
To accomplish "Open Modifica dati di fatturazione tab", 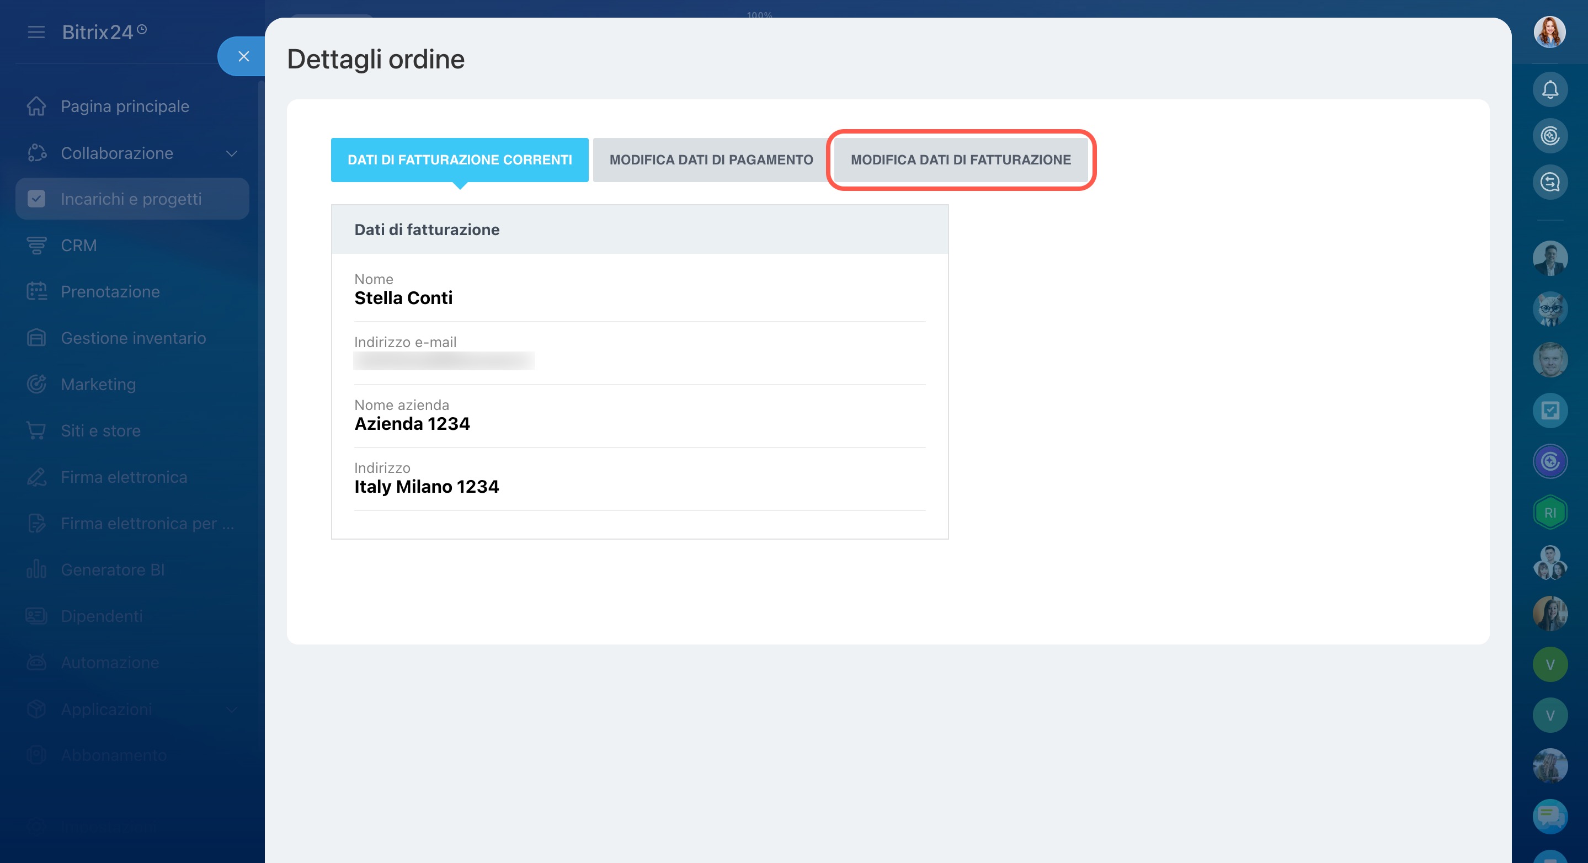I will click(x=961, y=159).
